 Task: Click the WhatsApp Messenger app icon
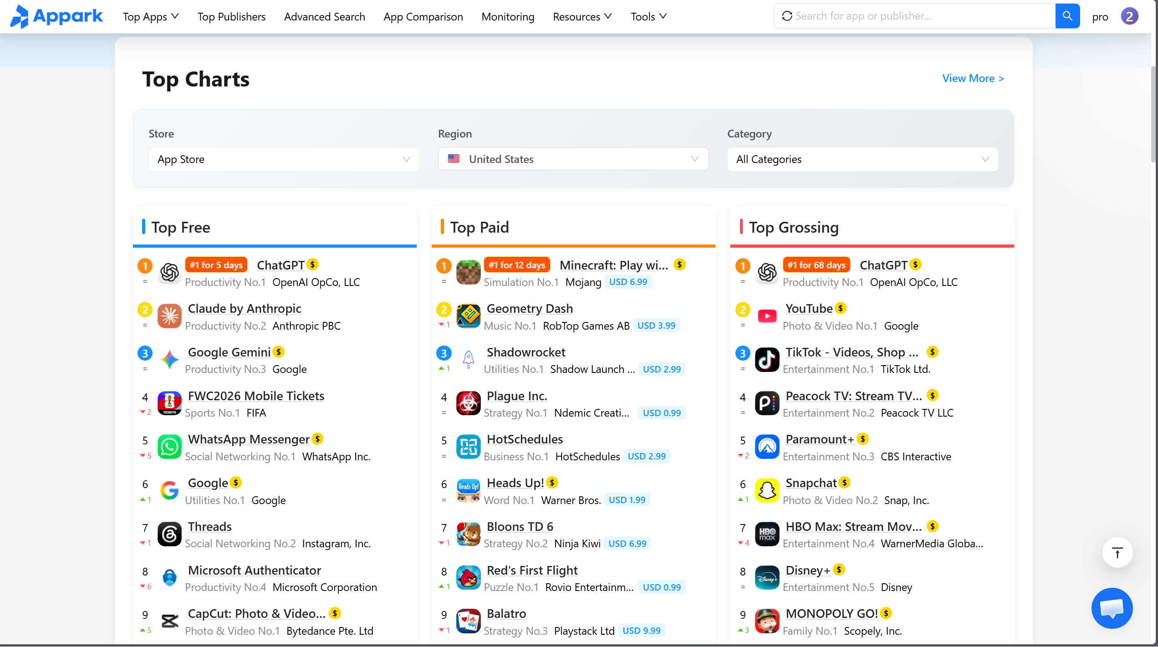coord(169,447)
